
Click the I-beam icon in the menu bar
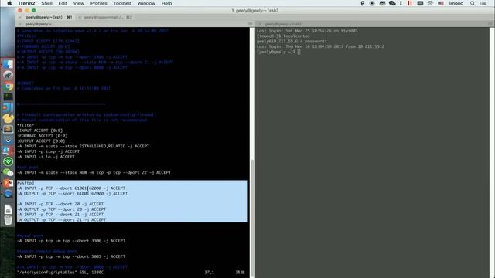click(401, 3)
